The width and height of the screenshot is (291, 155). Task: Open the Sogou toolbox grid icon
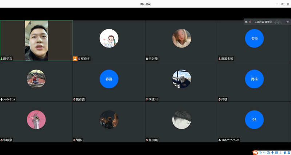[x=288, y=153]
